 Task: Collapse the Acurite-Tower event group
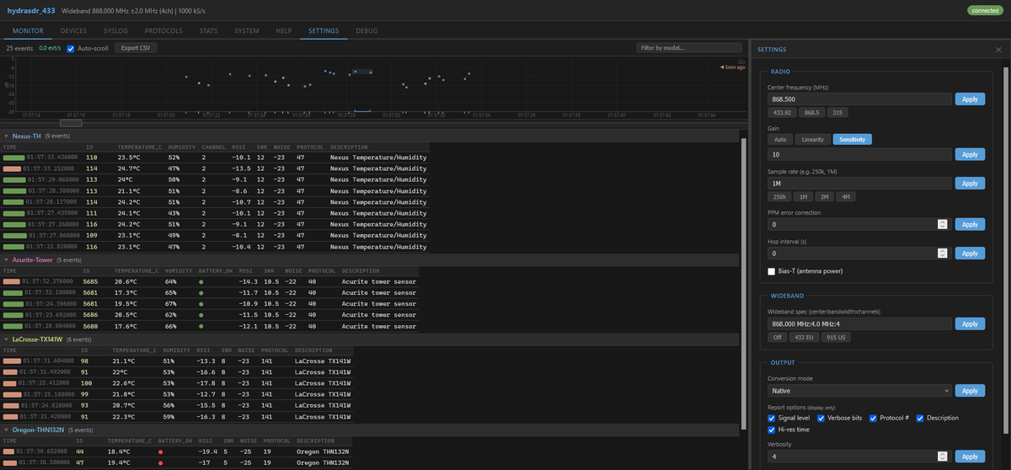(x=7, y=260)
